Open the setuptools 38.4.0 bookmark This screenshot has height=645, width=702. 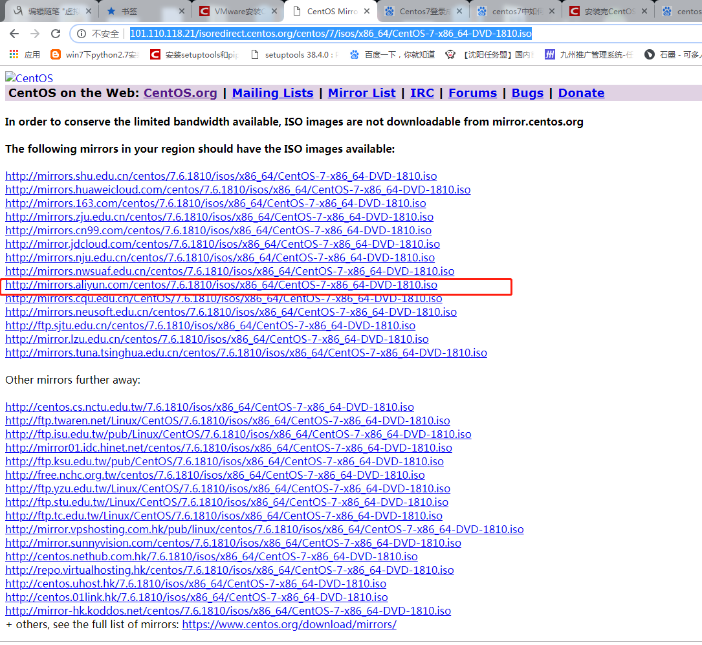(294, 54)
